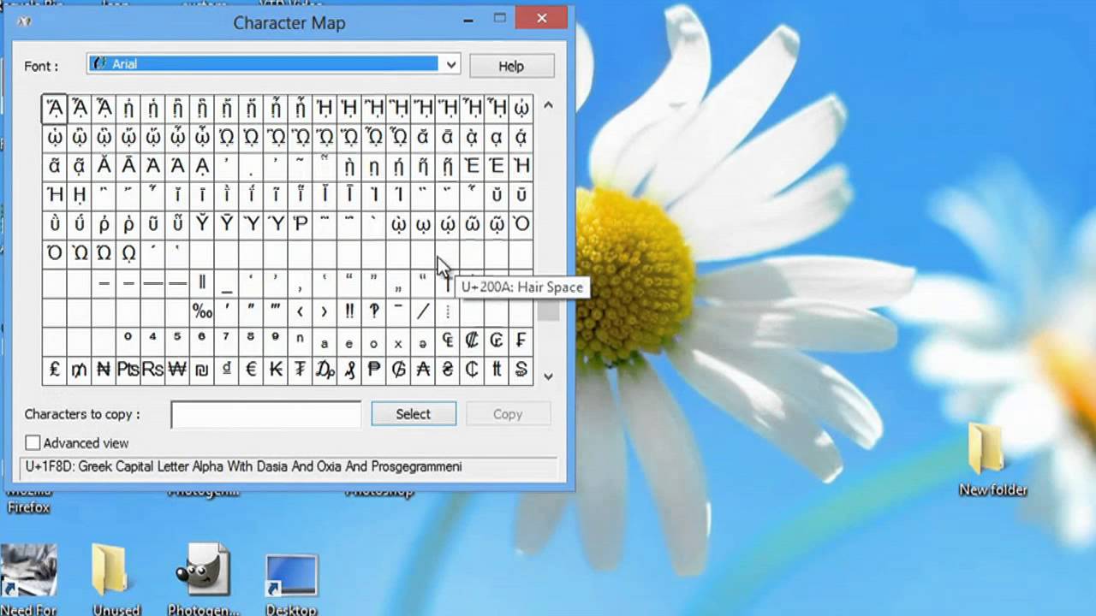Select the subscript schwa ₔ character

click(x=423, y=341)
